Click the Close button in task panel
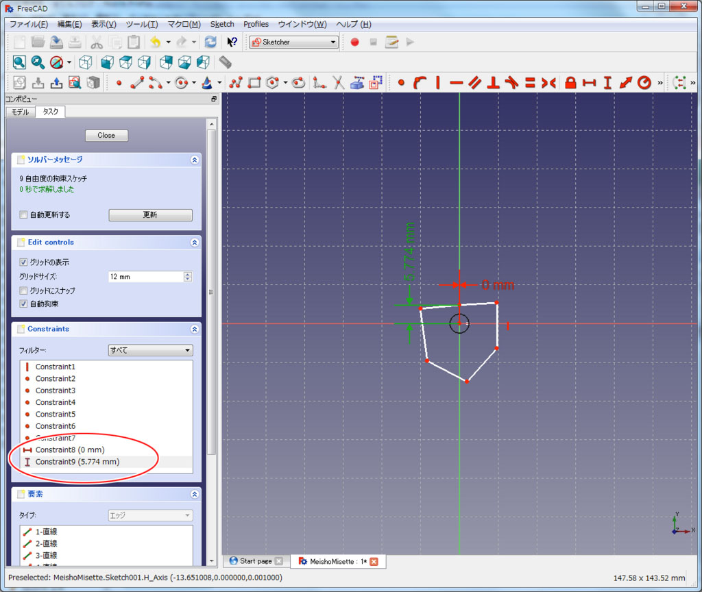This screenshot has height=592, width=702. click(106, 136)
